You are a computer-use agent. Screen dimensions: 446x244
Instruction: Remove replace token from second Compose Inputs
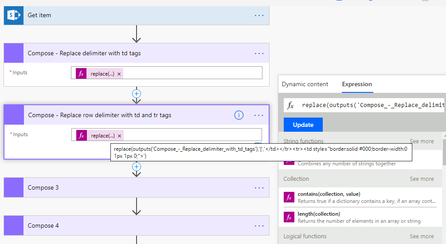pyautogui.click(x=119, y=136)
